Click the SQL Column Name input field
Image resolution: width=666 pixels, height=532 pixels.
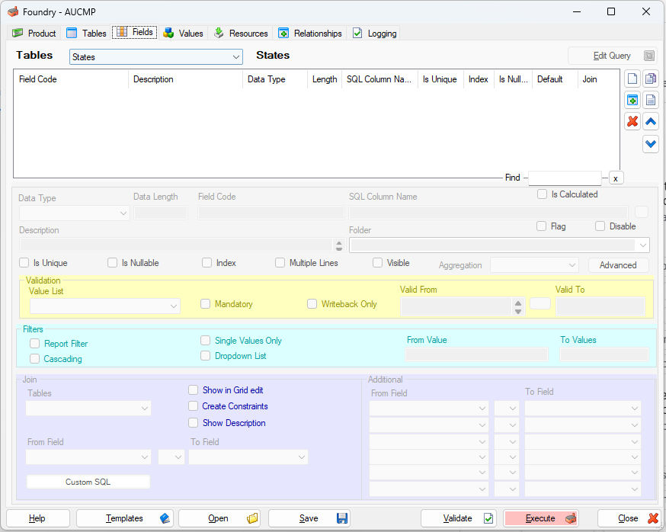coord(488,213)
